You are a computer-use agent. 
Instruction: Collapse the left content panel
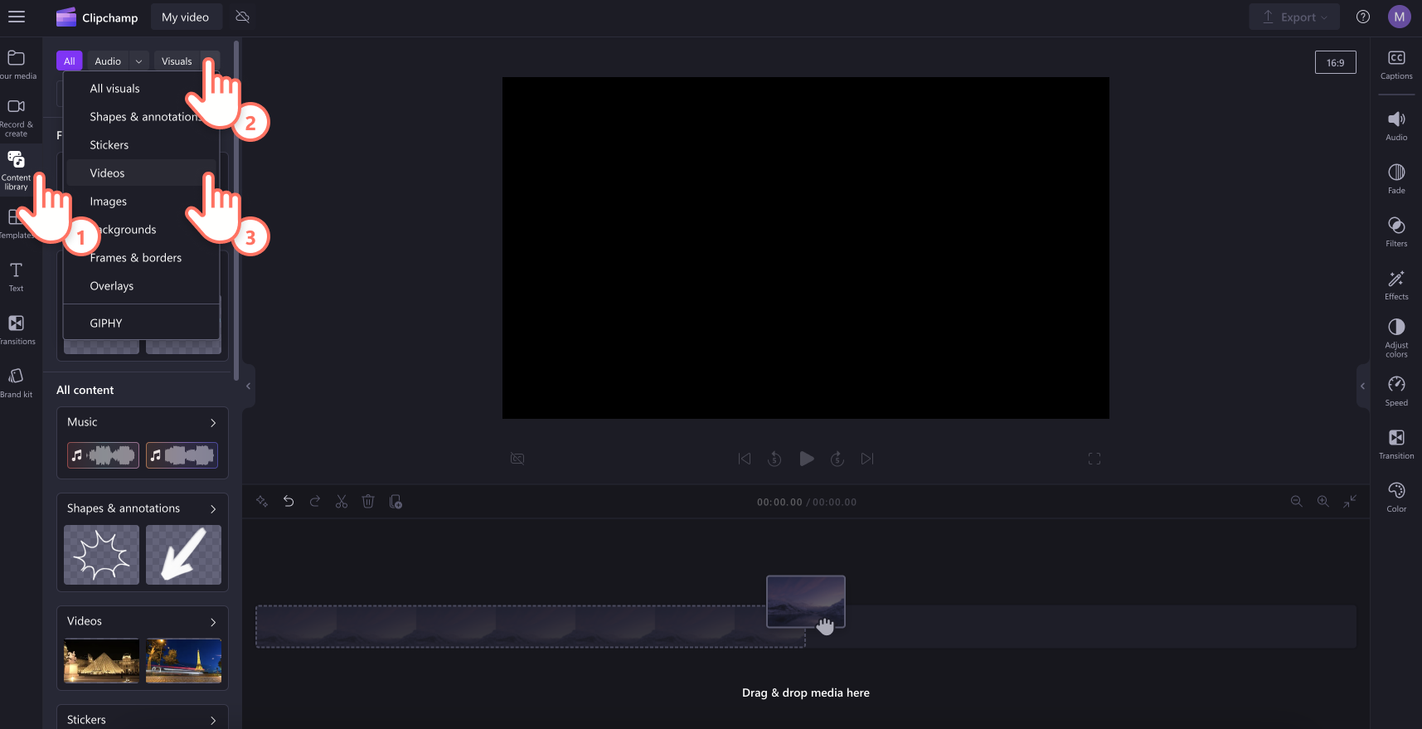[248, 386]
